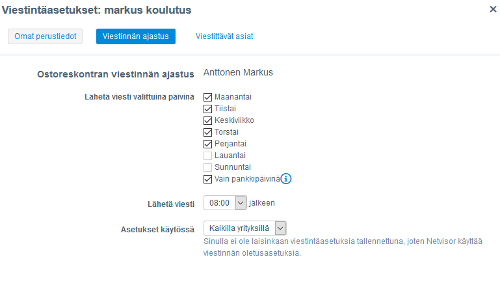The width and height of the screenshot is (500, 285).
Task: Switch to Omat perustiedot tab
Action: point(45,36)
